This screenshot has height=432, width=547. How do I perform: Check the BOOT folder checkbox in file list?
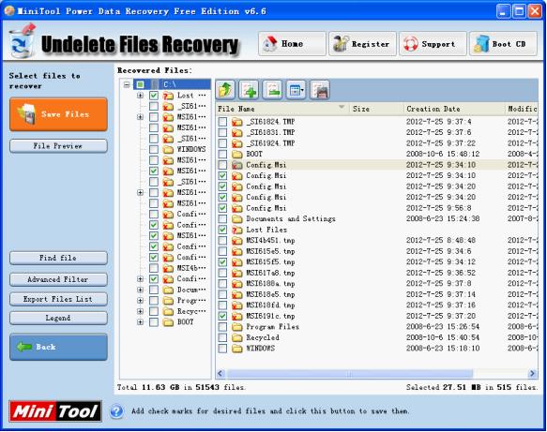[222, 154]
